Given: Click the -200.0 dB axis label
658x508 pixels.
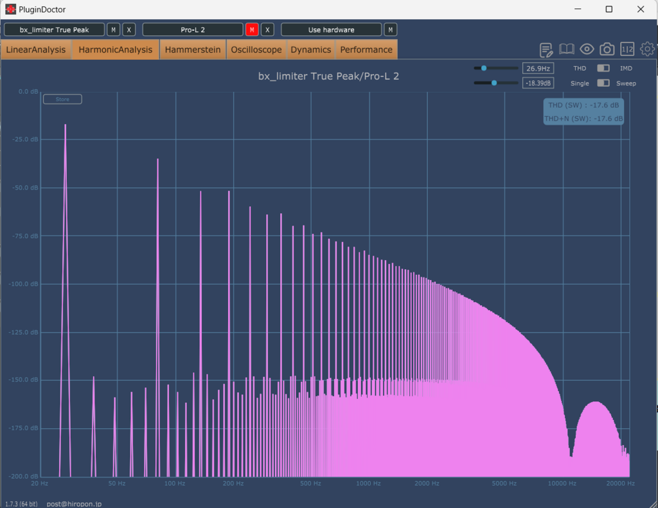Looking at the screenshot, I should tap(23, 476).
